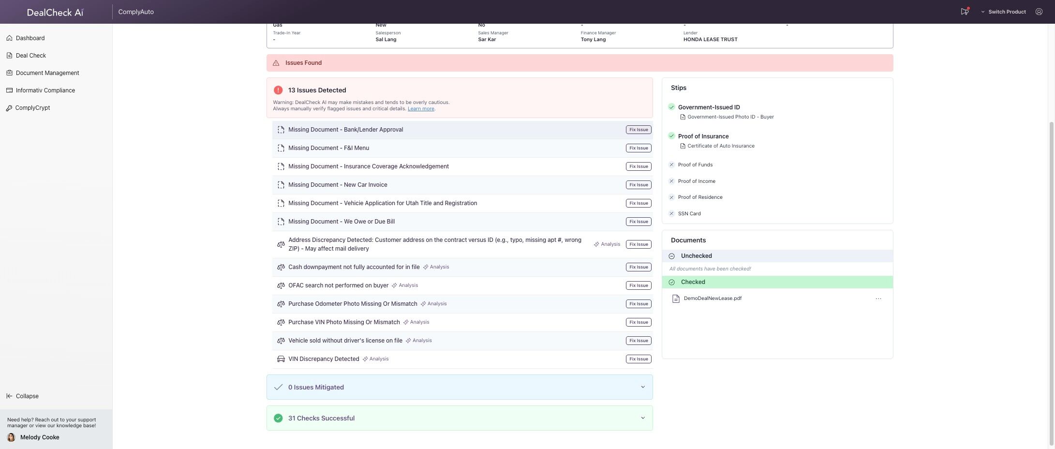Click the missing-document icon beside New Car Invoice
The width and height of the screenshot is (1055, 449).
click(281, 185)
